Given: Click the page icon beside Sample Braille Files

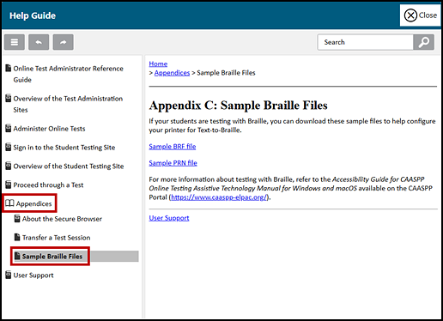Looking at the screenshot, I should 17,256.
